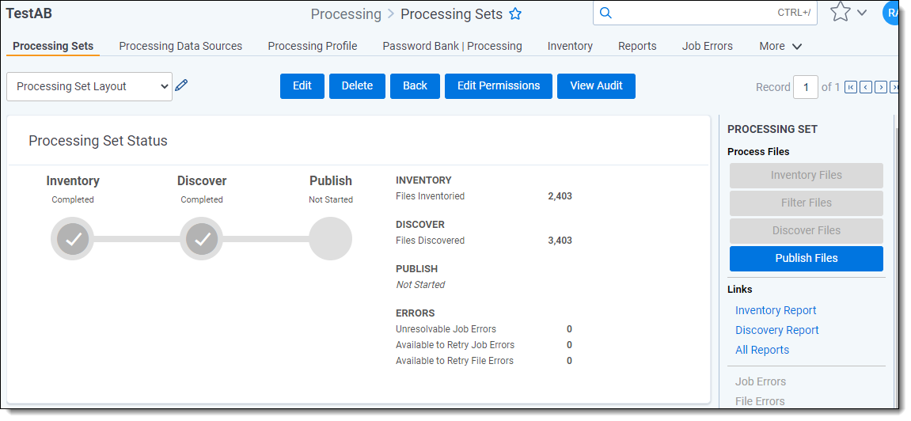Click the favorite star beside Processing Sets title
The width and height of the screenshot is (911, 421).
point(515,14)
